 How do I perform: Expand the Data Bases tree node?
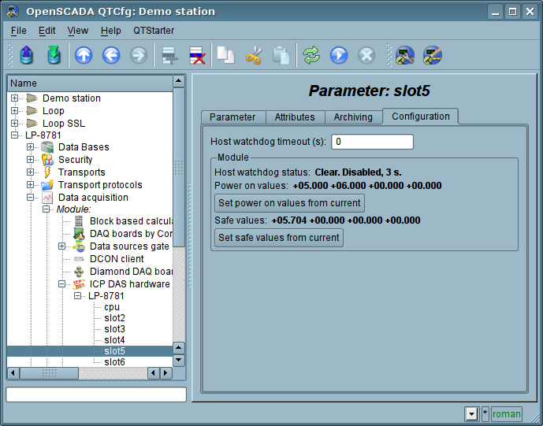[31, 147]
